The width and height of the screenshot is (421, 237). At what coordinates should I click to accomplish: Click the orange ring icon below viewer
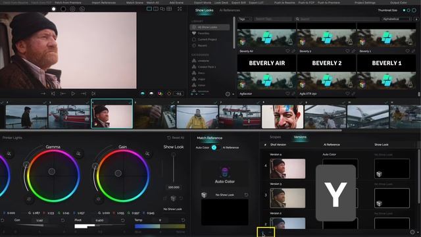point(169,93)
